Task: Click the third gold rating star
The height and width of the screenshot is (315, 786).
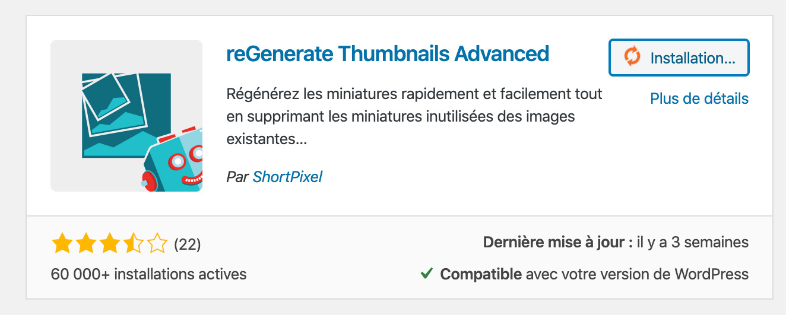Action: click(109, 243)
